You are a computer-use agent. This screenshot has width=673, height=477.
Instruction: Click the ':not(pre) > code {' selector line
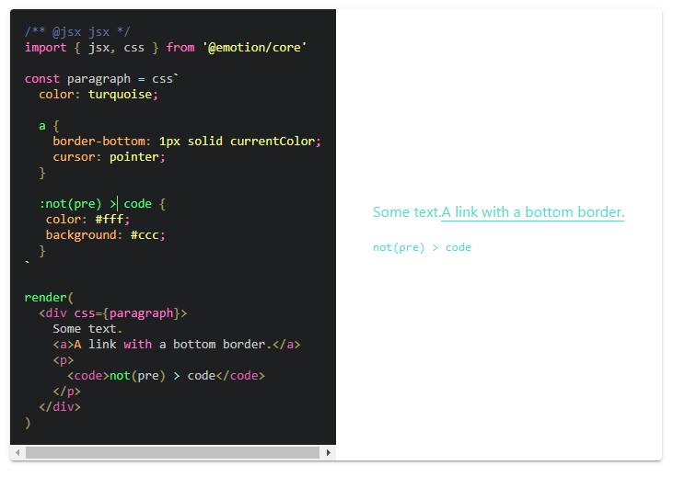[102, 203]
